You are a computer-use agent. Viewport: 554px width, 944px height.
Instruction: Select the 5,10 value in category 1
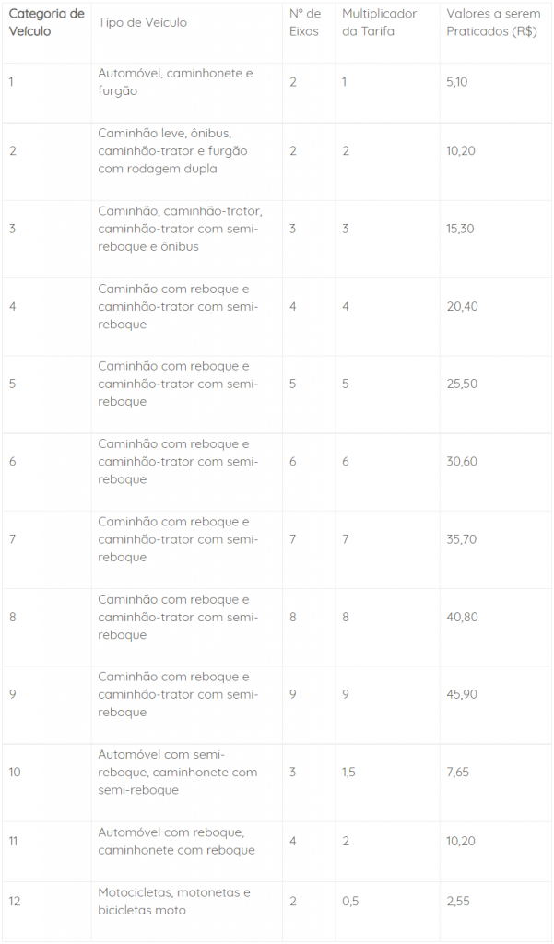pyautogui.click(x=456, y=82)
